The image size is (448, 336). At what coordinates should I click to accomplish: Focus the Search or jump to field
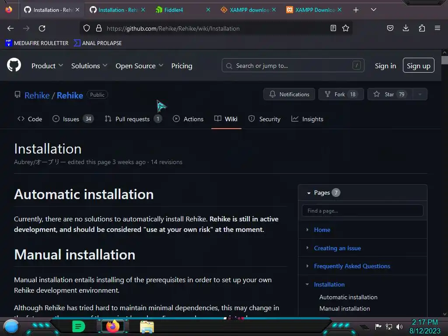[293, 66]
